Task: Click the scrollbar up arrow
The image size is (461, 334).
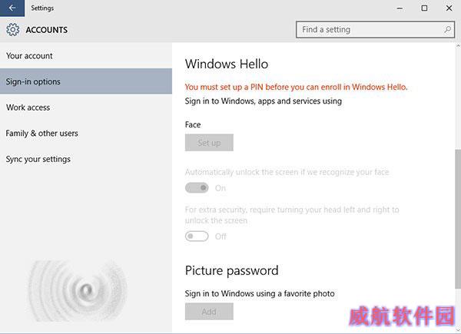Action: coord(458,46)
